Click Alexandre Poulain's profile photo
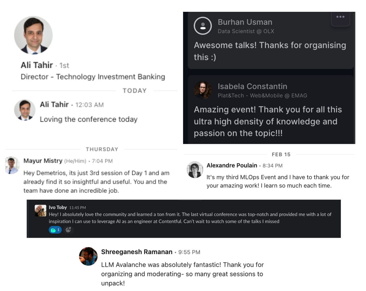Screen dimensions: 366x291 tap(195, 170)
